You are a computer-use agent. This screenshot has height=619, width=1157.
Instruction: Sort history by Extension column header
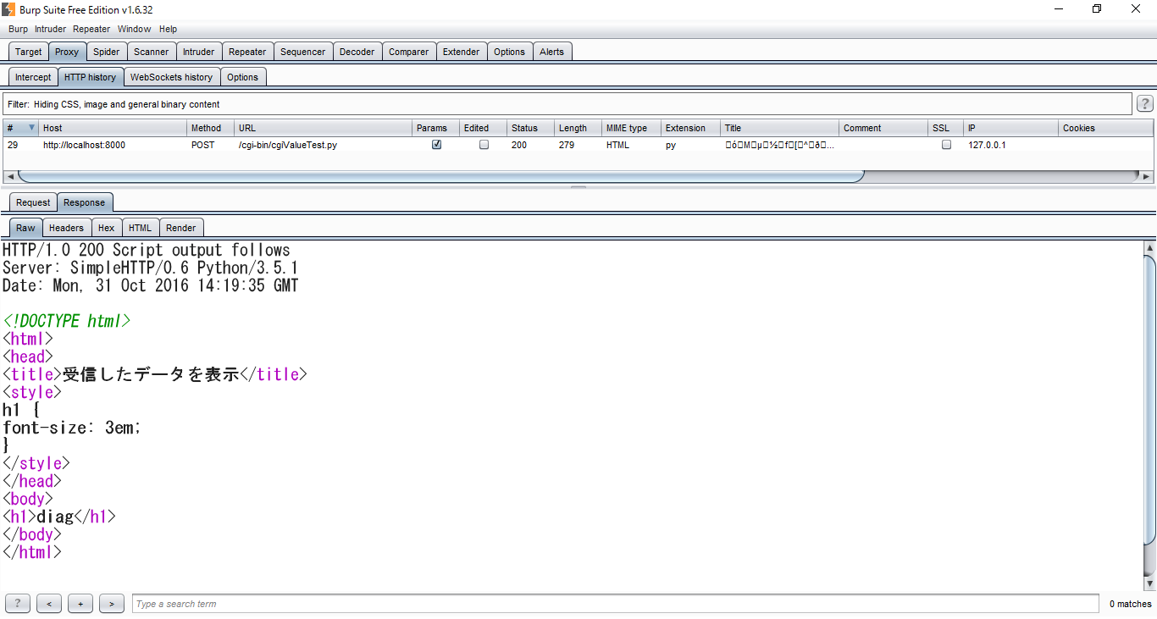click(x=691, y=128)
